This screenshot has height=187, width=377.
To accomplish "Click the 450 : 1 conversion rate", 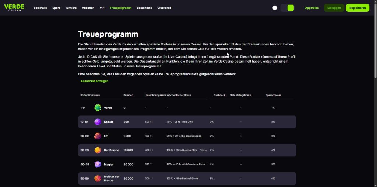I will [x=149, y=136].
